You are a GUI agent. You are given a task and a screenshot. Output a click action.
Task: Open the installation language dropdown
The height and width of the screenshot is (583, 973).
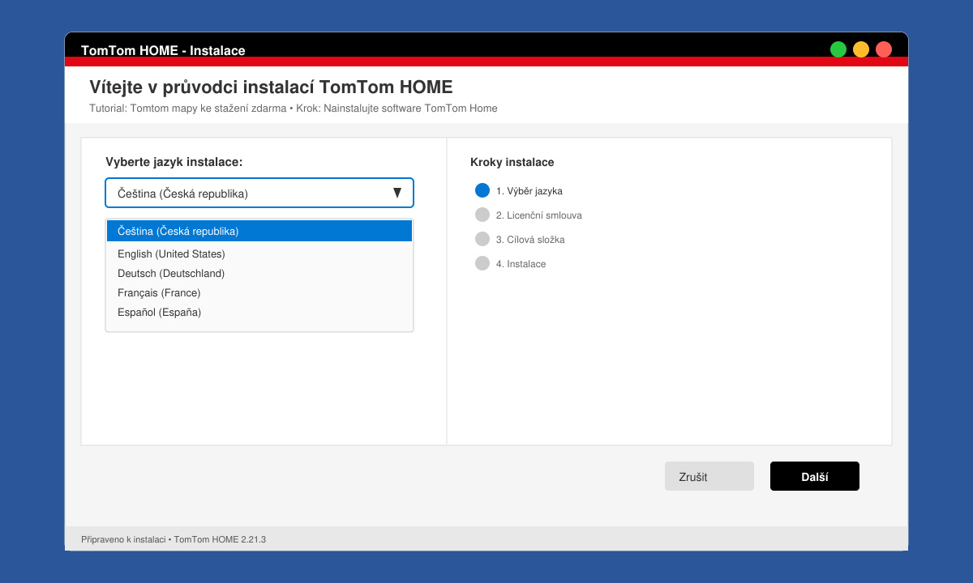point(259,193)
